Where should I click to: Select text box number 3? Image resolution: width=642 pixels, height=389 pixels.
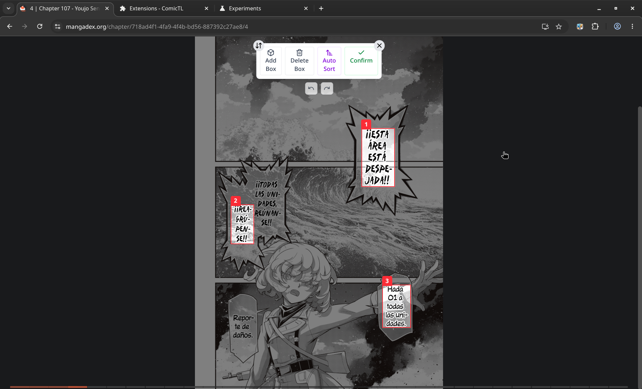point(397,306)
